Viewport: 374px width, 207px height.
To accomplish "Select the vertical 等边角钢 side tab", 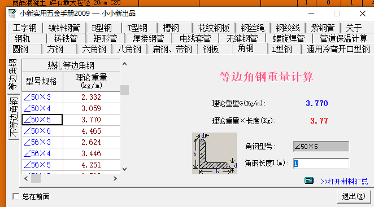I will coord(13,74).
